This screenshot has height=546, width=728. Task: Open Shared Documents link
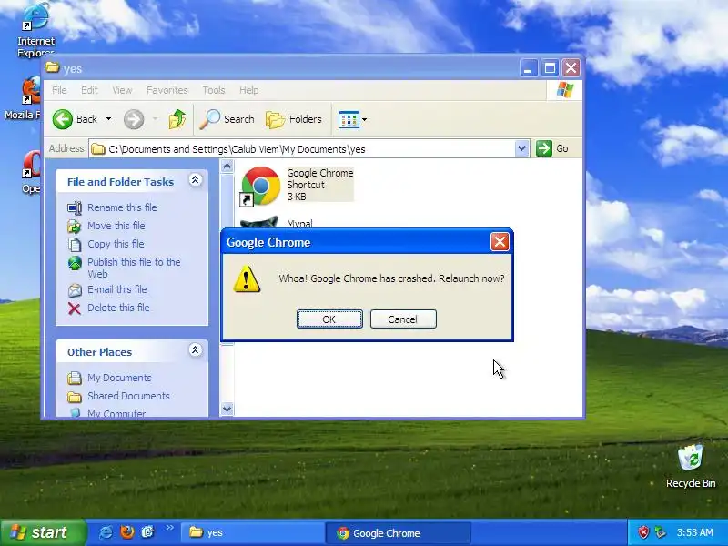coord(128,396)
